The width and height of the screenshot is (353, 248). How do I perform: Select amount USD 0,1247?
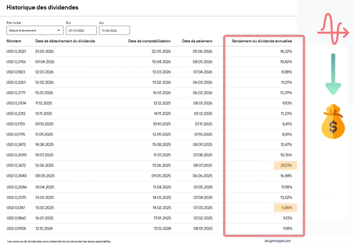[16, 208]
